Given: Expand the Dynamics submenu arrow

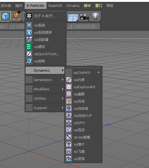Looking at the screenshot, I should coord(63,70).
